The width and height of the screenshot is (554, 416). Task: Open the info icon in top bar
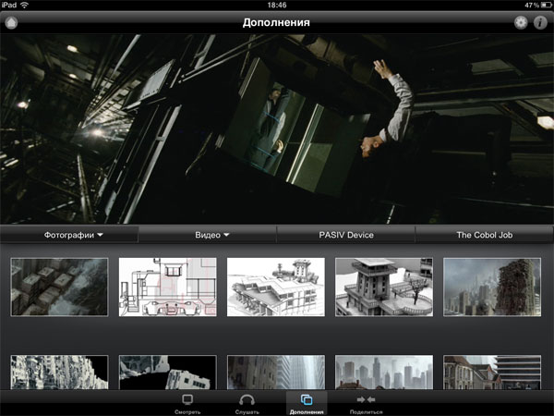point(540,22)
